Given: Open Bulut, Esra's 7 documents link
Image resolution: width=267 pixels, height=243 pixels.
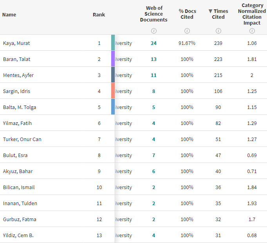Looking at the screenshot, I should pyautogui.click(x=153, y=155).
